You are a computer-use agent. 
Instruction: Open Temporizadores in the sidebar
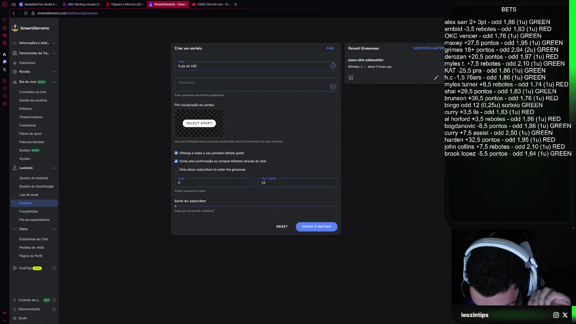pyautogui.click(x=31, y=117)
